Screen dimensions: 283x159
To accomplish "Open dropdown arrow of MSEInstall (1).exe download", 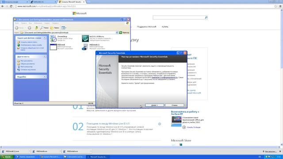I will pyautogui.click(x=30, y=151).
